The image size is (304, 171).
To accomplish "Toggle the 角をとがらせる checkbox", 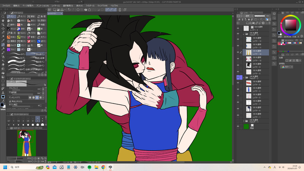I will click(x=9, y=101).
